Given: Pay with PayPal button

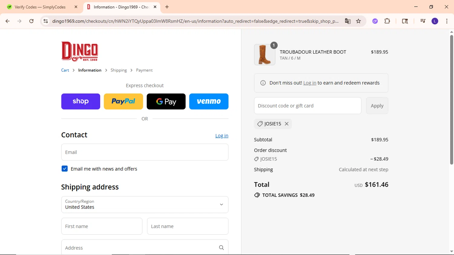Looking at the screenshot, I should (x=123, y=101).
